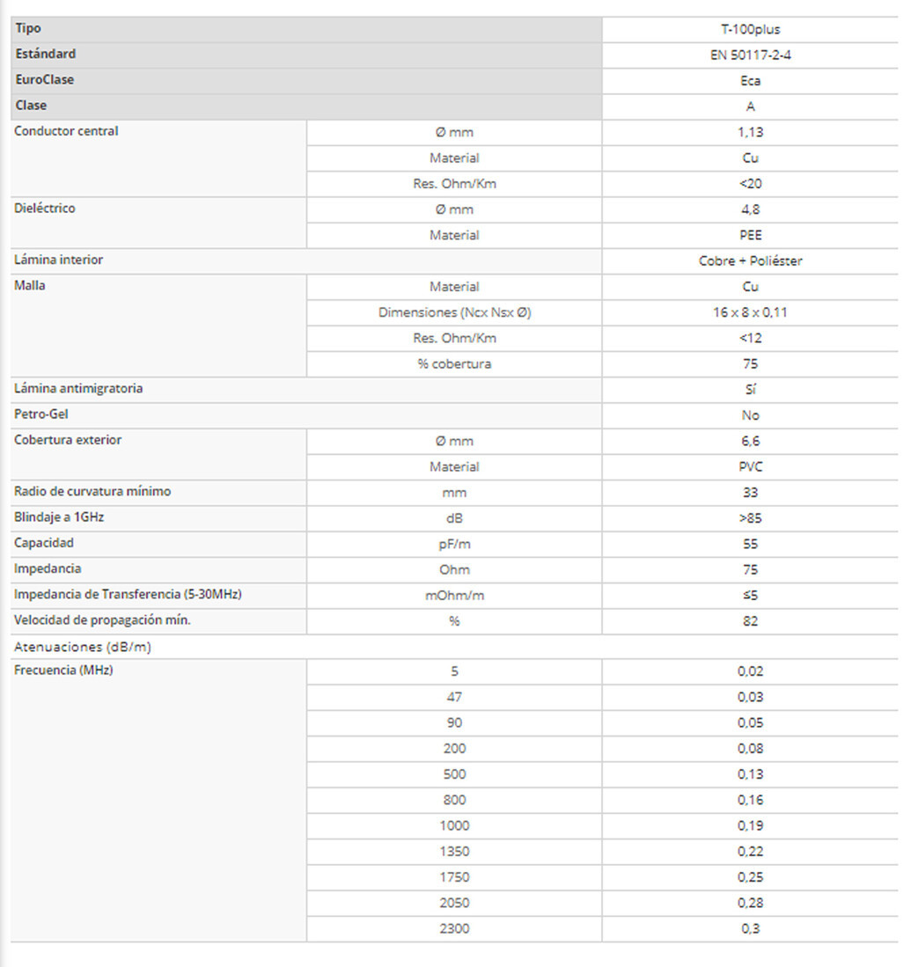Click the outer cover material "PVC"
The width and height of the screenshot is (911, 967).
(750, 467)
